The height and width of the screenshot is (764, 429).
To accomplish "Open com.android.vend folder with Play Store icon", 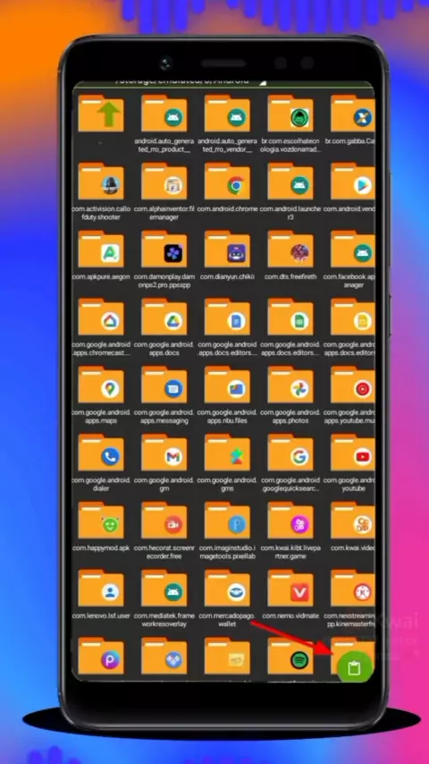I will (x=352, y=182).
